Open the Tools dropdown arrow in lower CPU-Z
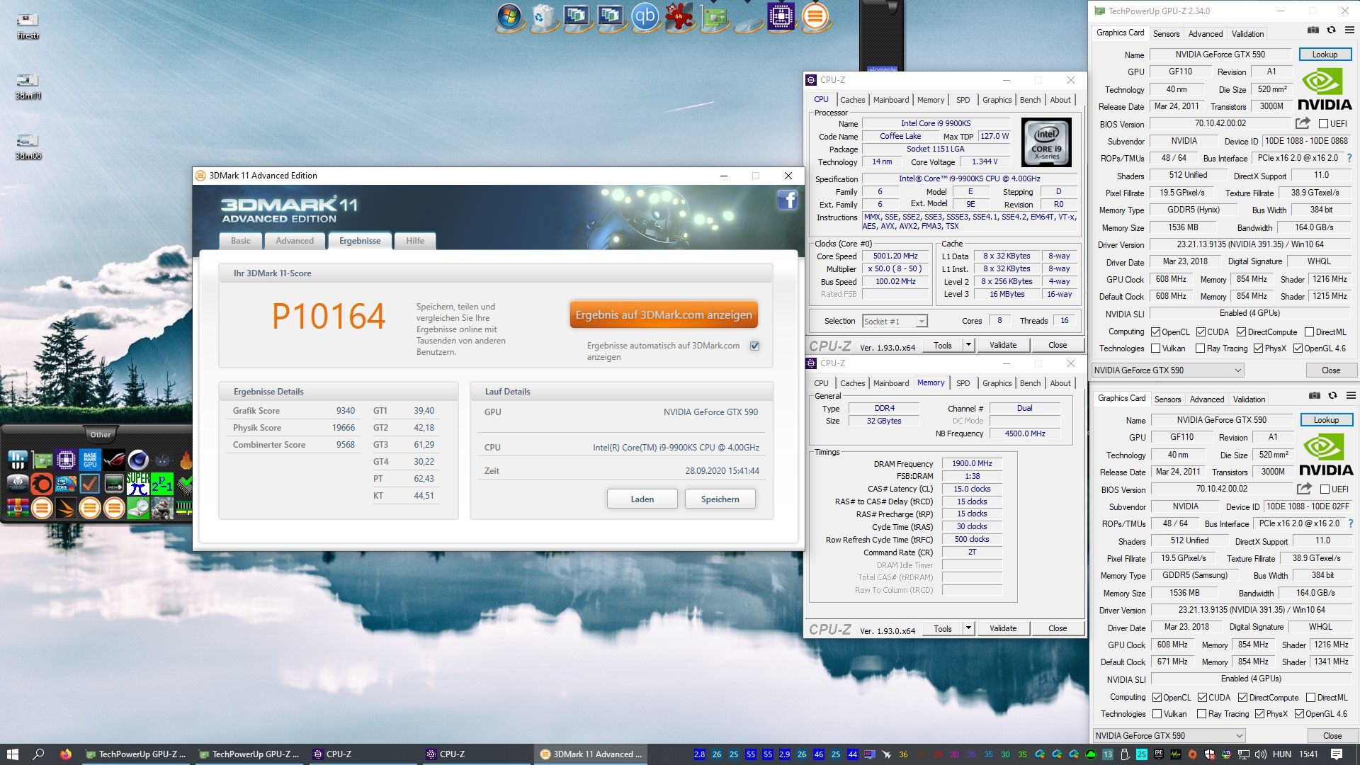The width and height of the screenshot is (1360, 765). pos(968,628)
